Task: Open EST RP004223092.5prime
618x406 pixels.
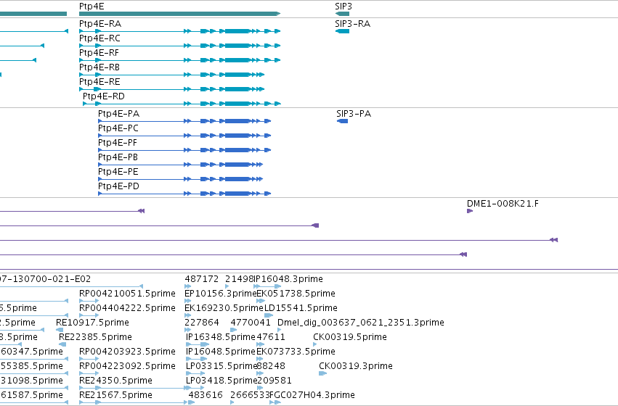Action: click(x=127, y=366)
